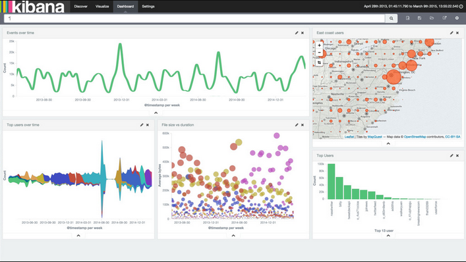Open the CC-BY-SA license link

pyautogui.click(x=453, y=137)
